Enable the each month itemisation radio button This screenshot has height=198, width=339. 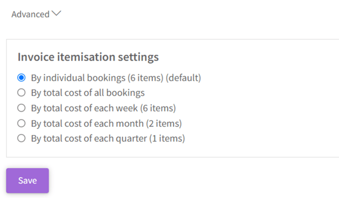pyautogui.click(x=21, y=123)
